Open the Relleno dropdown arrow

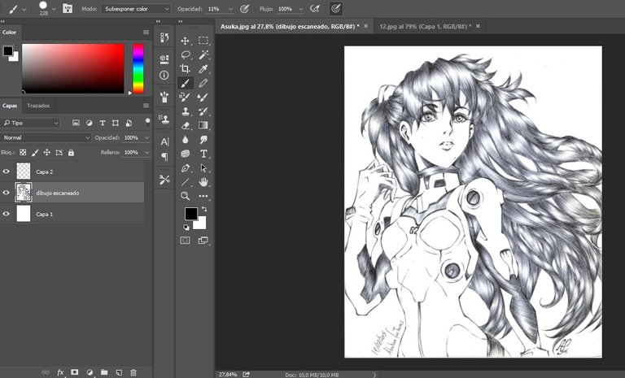[146, 153]
